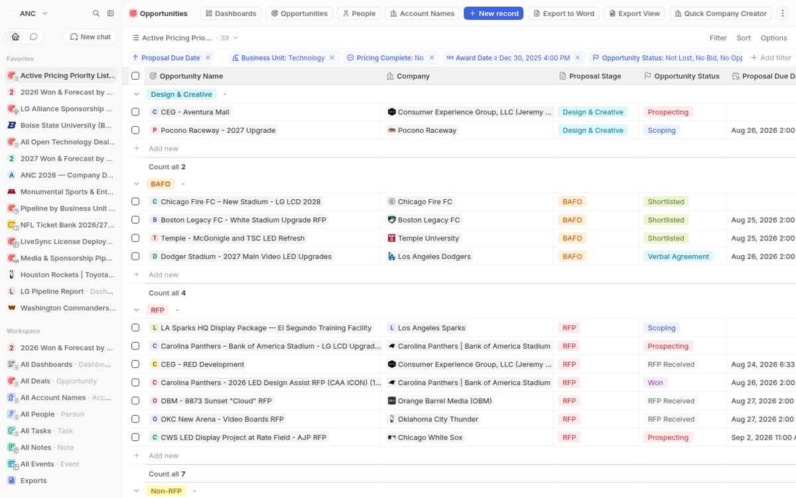Select the LA Sparks HQ Display row checkbox
The image size is (796, 498).
click(135, 328)
